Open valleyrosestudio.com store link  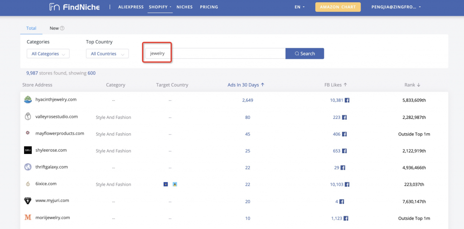coord(57,117)
